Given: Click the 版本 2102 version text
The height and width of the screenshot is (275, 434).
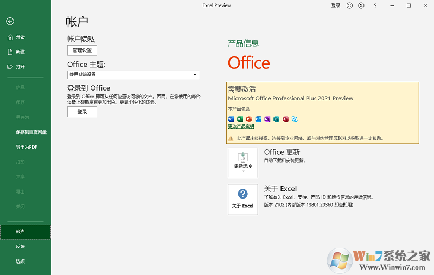Looking at the screenshot, I should (x=309, y=205).
